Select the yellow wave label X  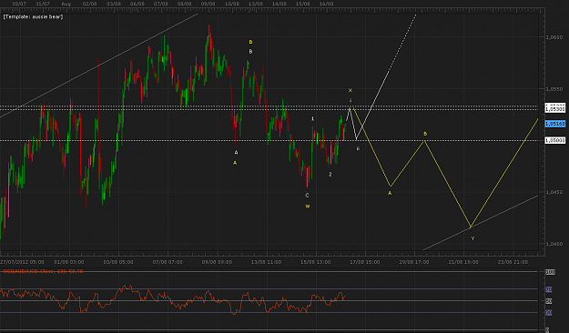(x=351, y=90)
